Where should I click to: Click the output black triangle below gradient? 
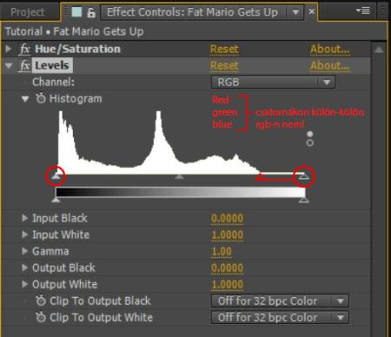[x=56, y=200]
